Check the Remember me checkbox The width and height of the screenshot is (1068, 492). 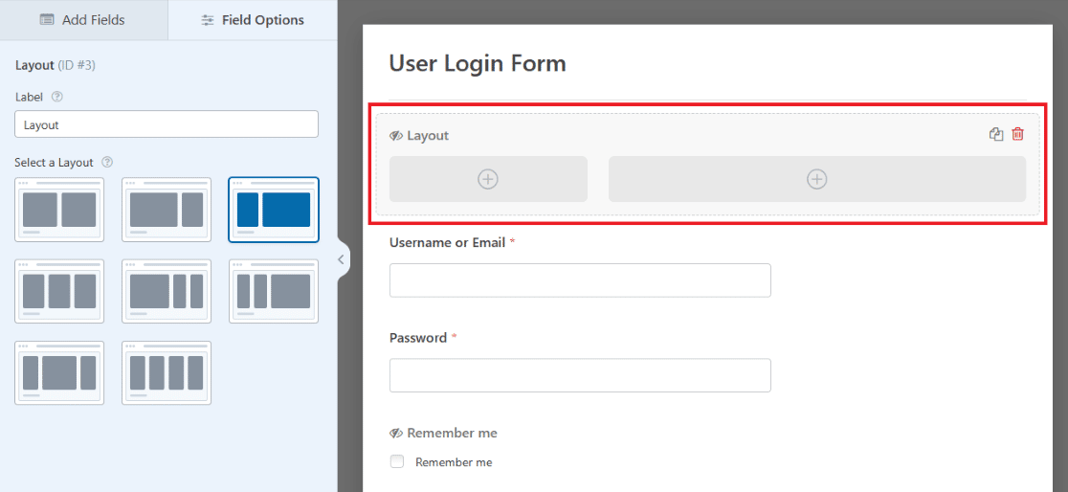pos(397,462)
